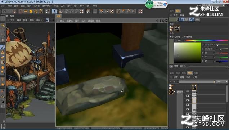Viewport: 229px width, 130px height.
Task: Open the rightmost main menu bar item
Action: pyautogui.click(x=95, y=6)
